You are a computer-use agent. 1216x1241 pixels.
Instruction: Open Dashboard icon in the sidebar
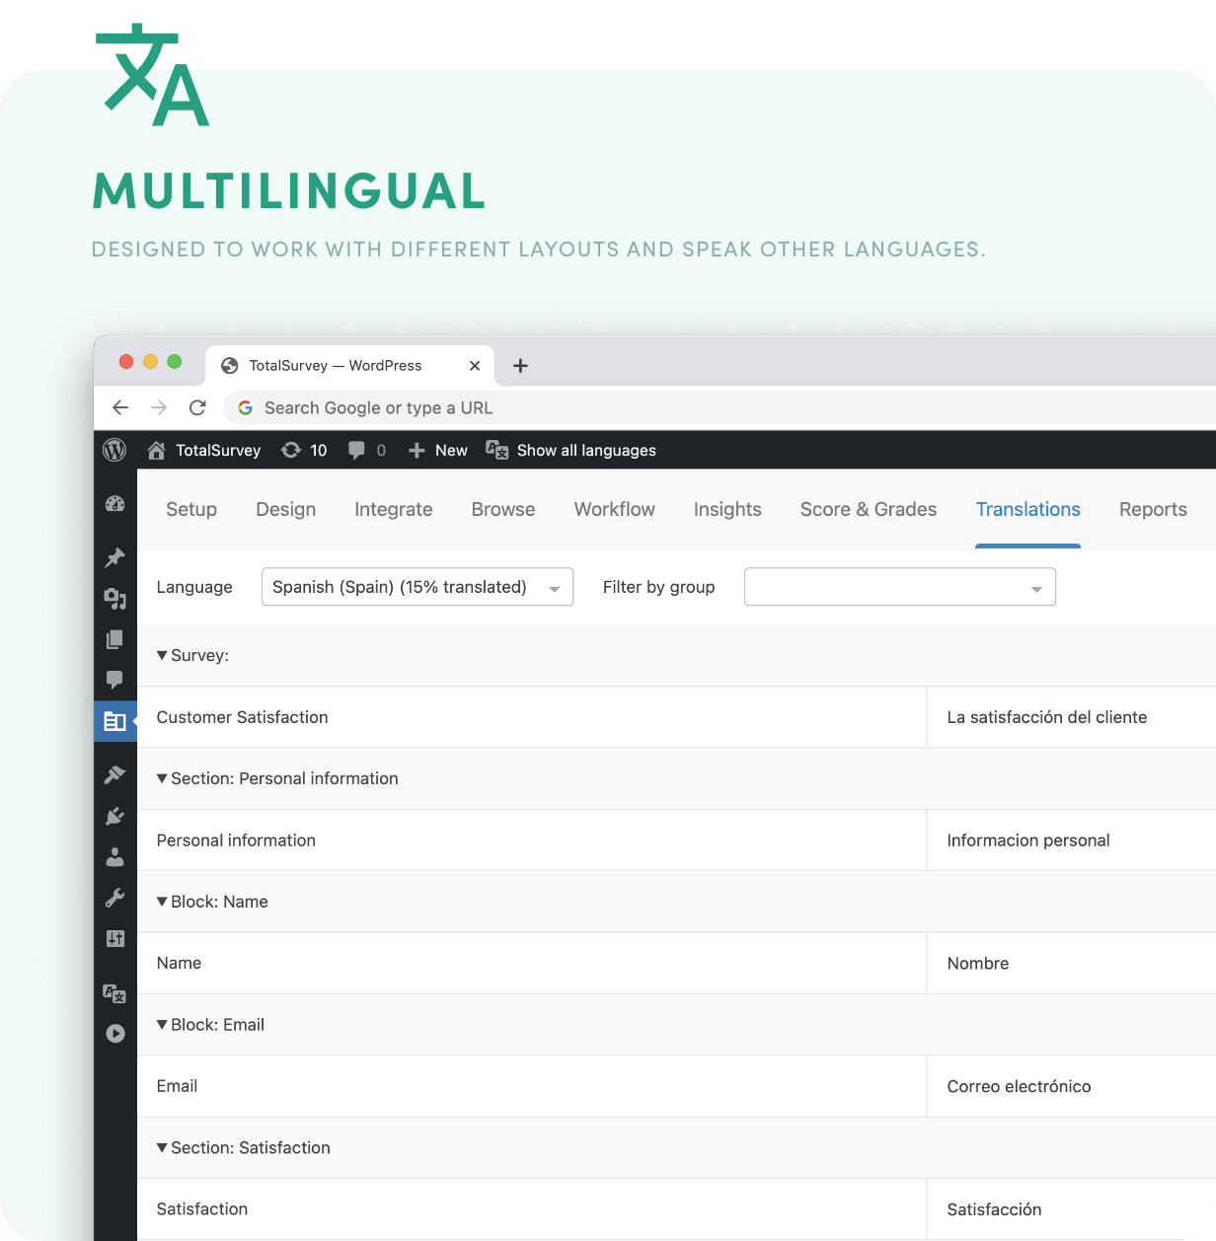[x=114, y=504]
